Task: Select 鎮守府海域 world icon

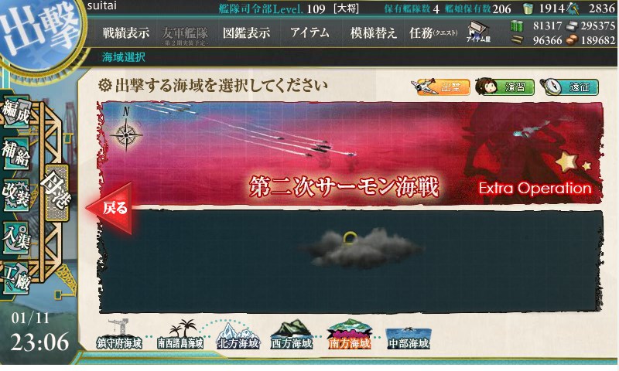Action: click(119, 335)
